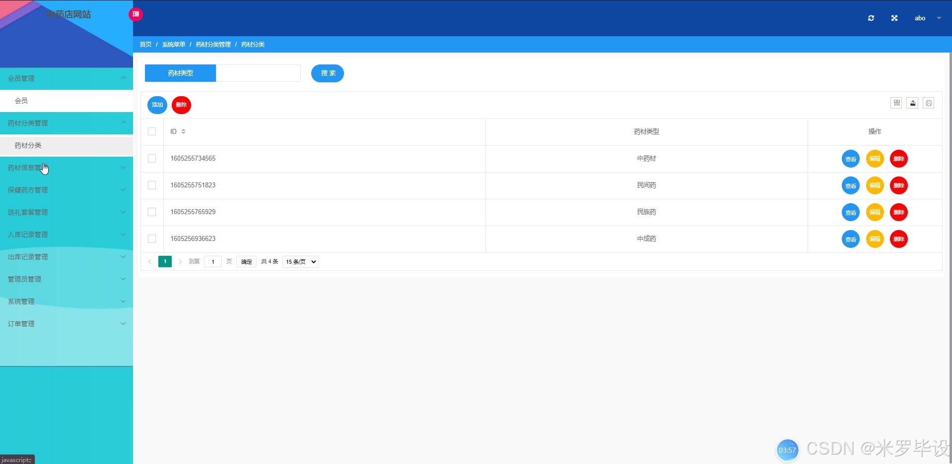
Task: Enter fullscreen with the expand icon
Action: coord(894,18)
